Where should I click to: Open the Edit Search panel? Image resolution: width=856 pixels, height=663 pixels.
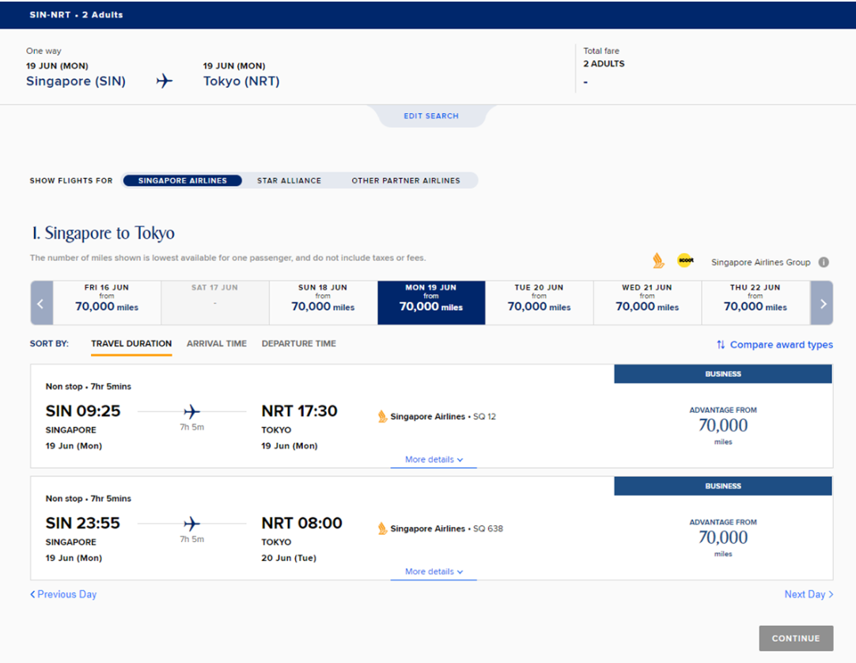pyautogui.click(x=430, y=116)
